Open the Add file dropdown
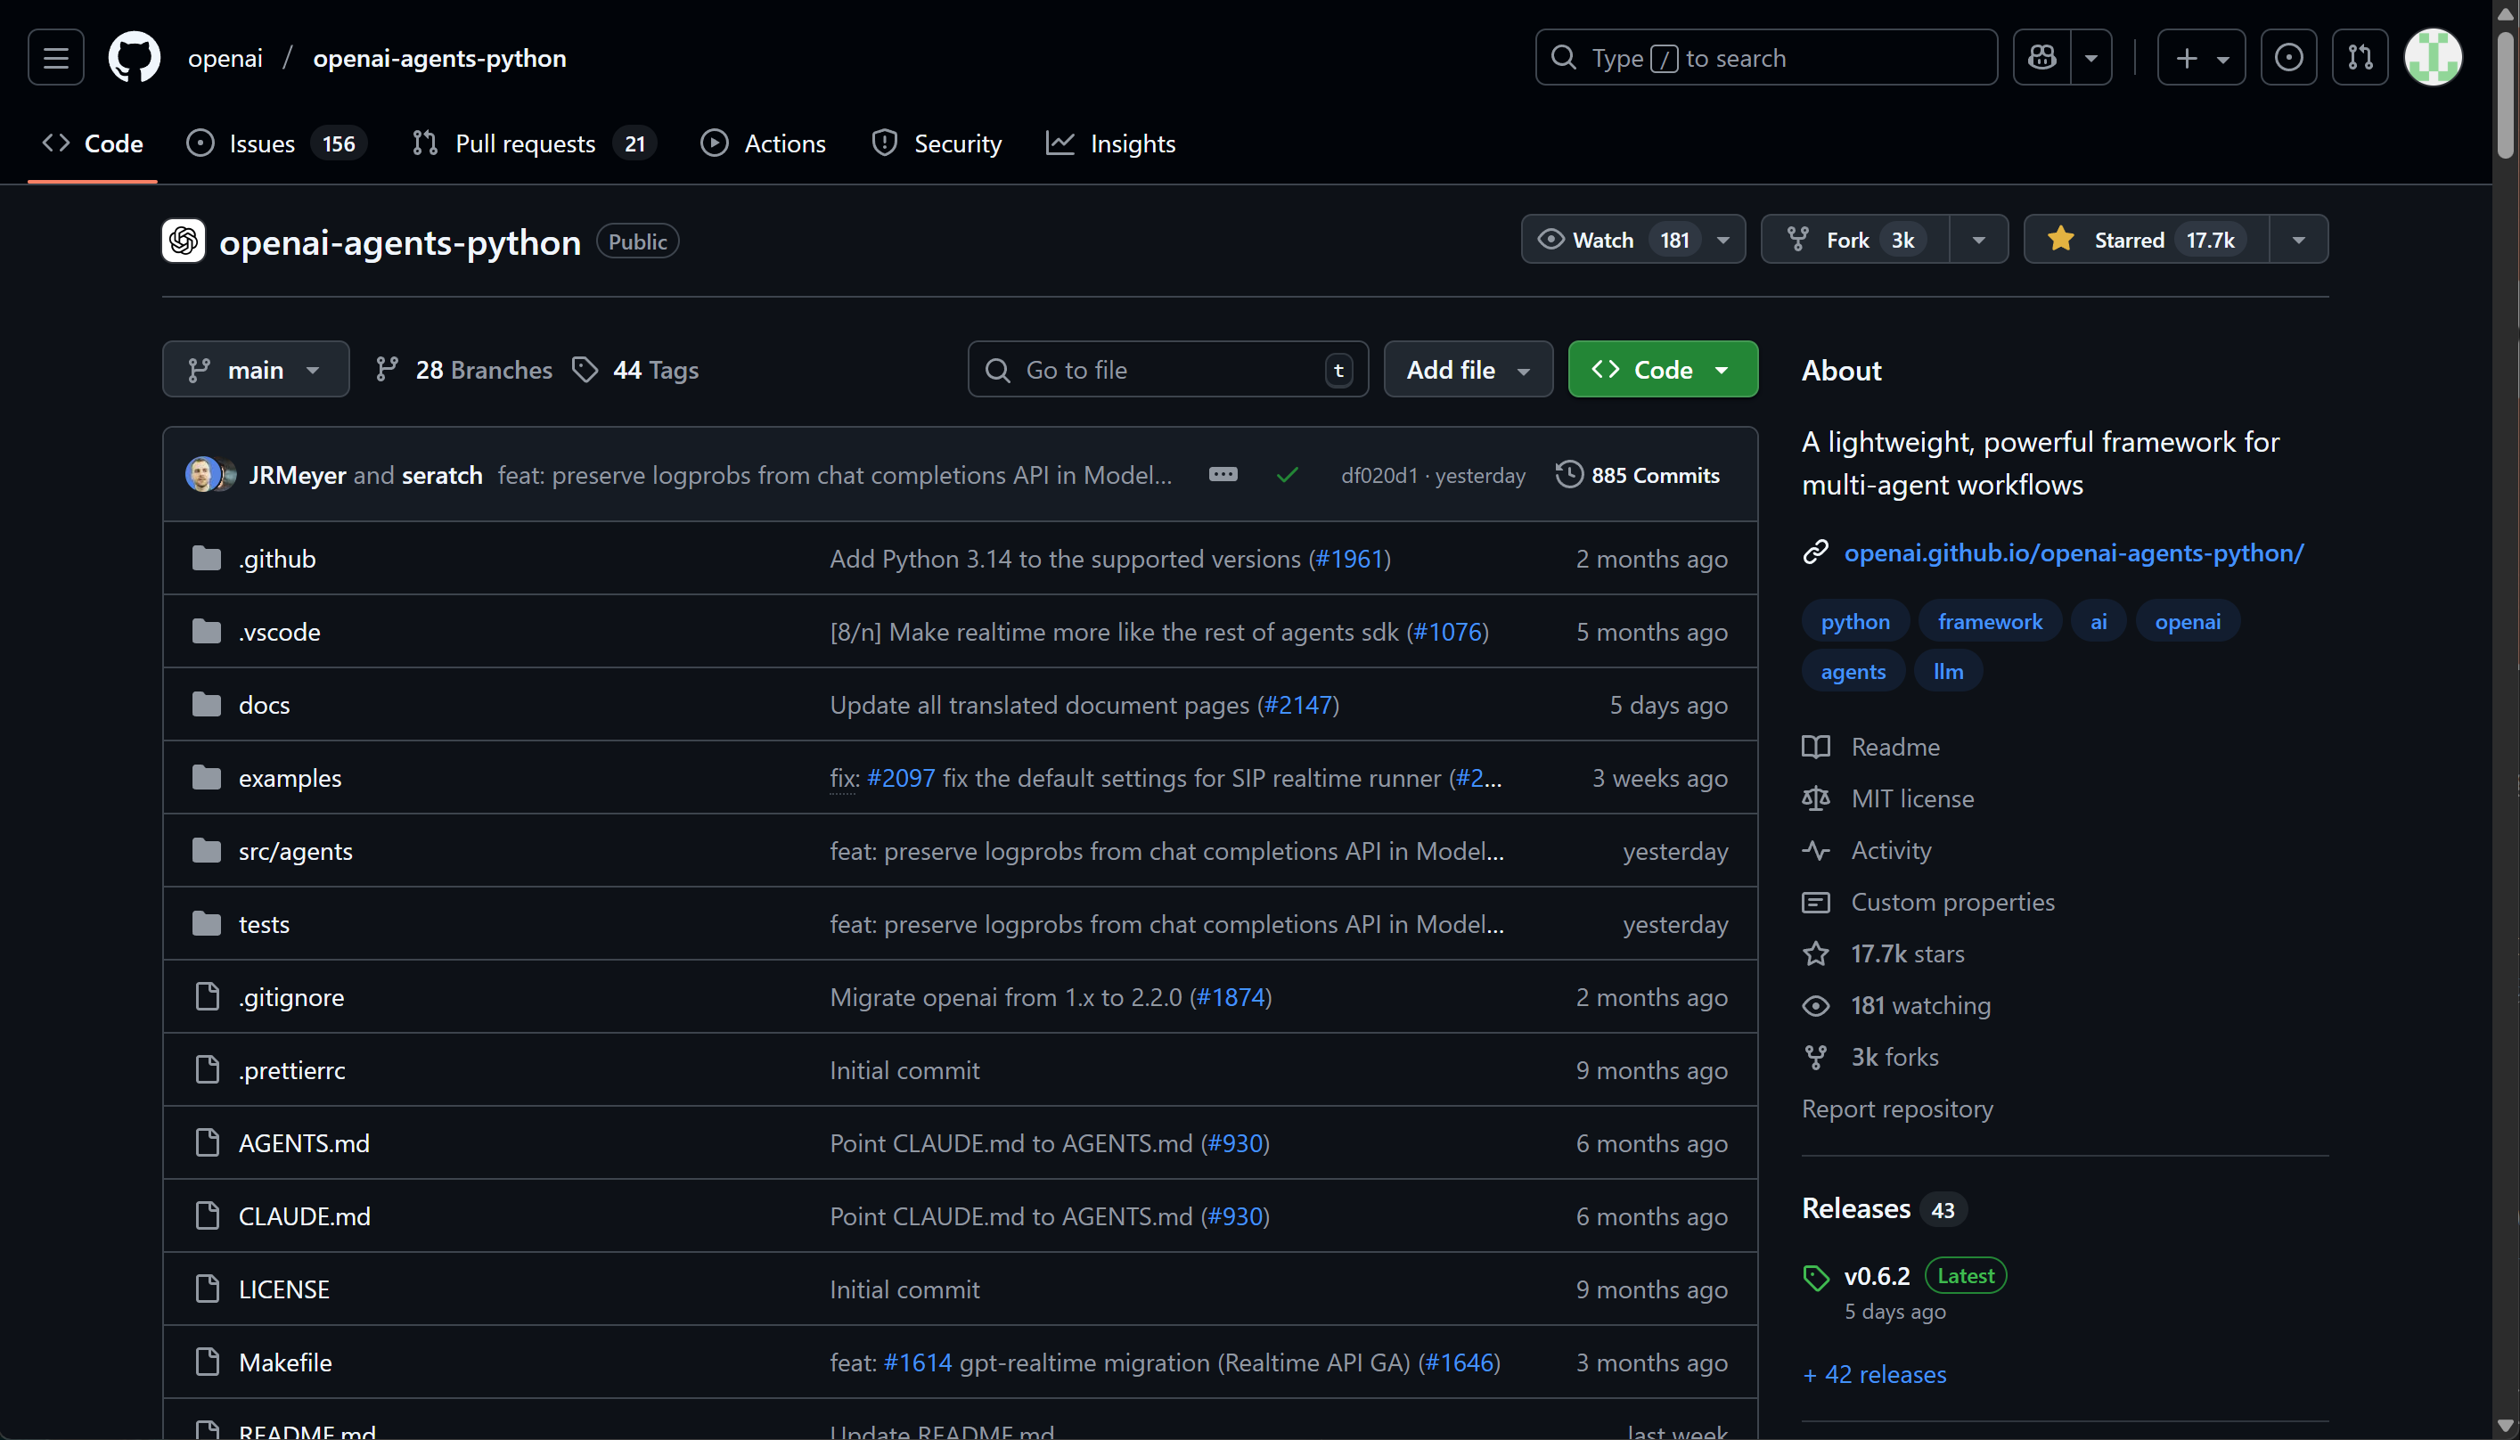The height and width of the screenshot is (1440, 2520). (1468, 369)
